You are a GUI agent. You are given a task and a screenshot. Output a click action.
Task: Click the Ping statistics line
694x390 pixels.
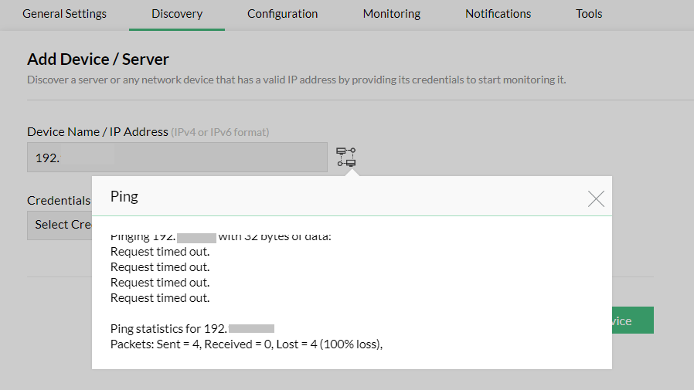[x=192, y=329]
